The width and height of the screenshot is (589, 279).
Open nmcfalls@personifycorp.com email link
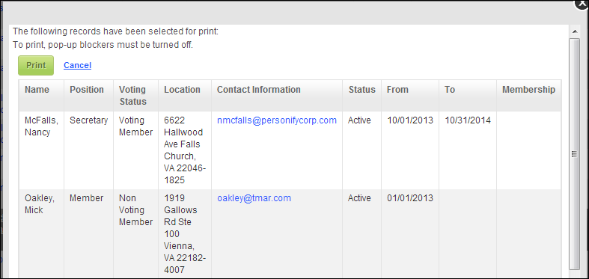click(277, 120)
